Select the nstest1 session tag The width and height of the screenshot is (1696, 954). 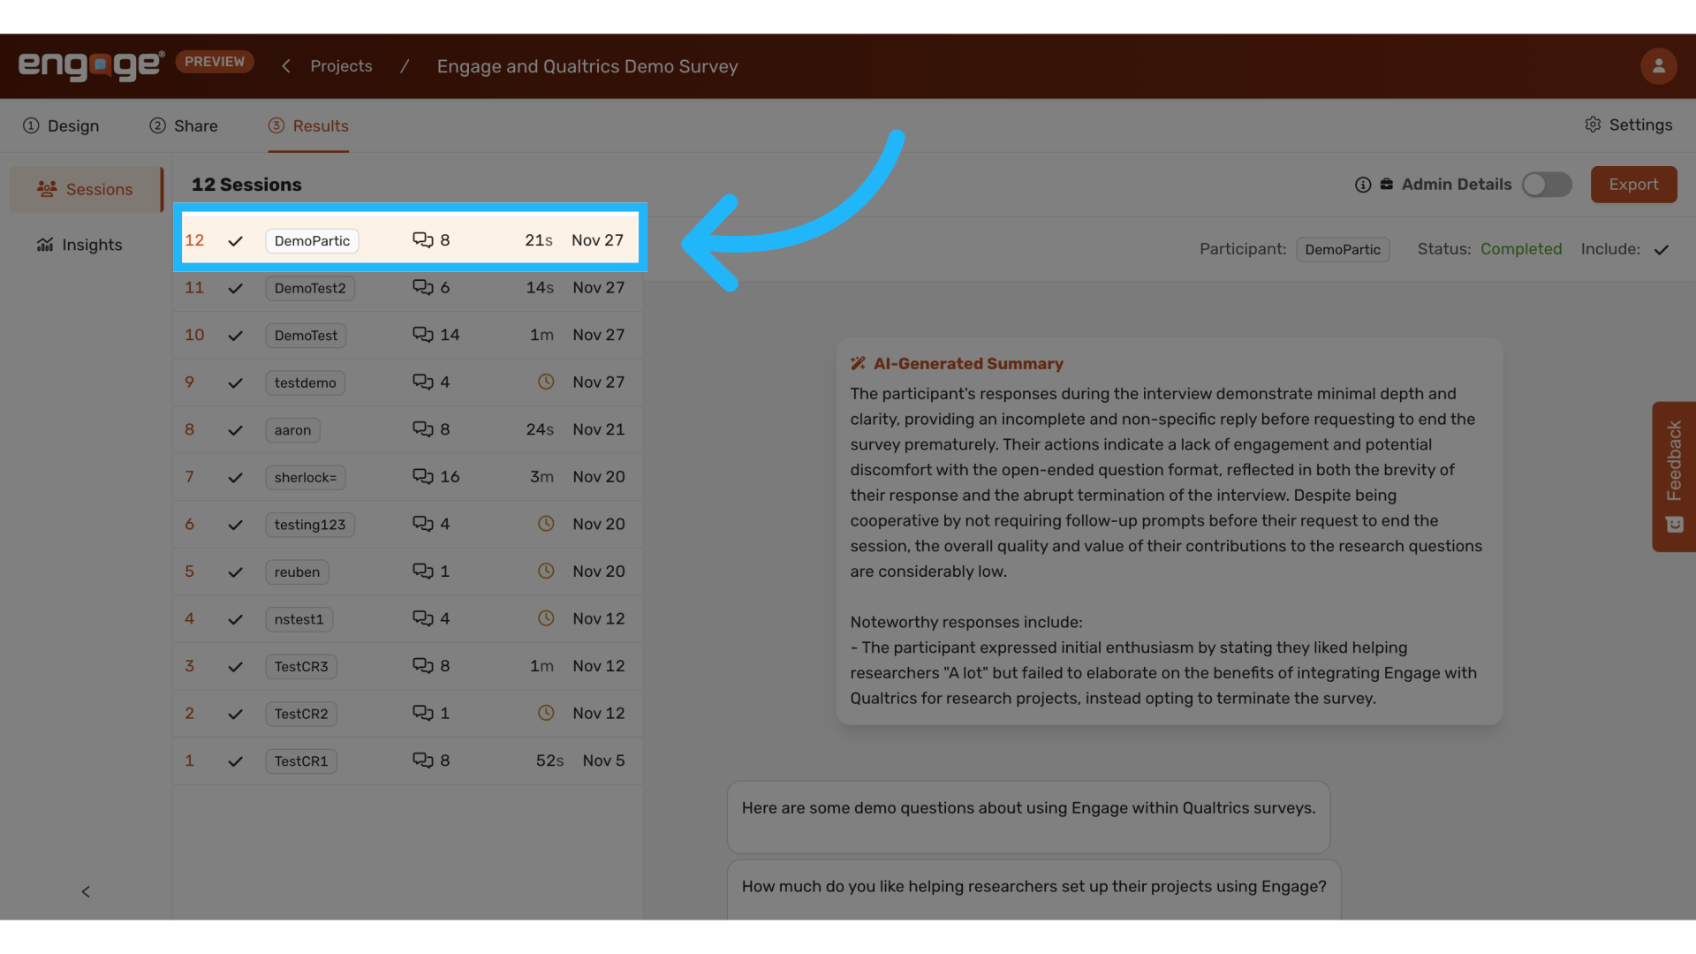299,619
